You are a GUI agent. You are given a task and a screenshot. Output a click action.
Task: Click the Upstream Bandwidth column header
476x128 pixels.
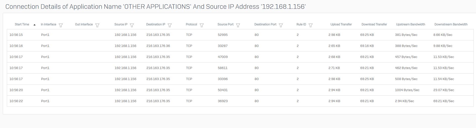click(410, 24)
